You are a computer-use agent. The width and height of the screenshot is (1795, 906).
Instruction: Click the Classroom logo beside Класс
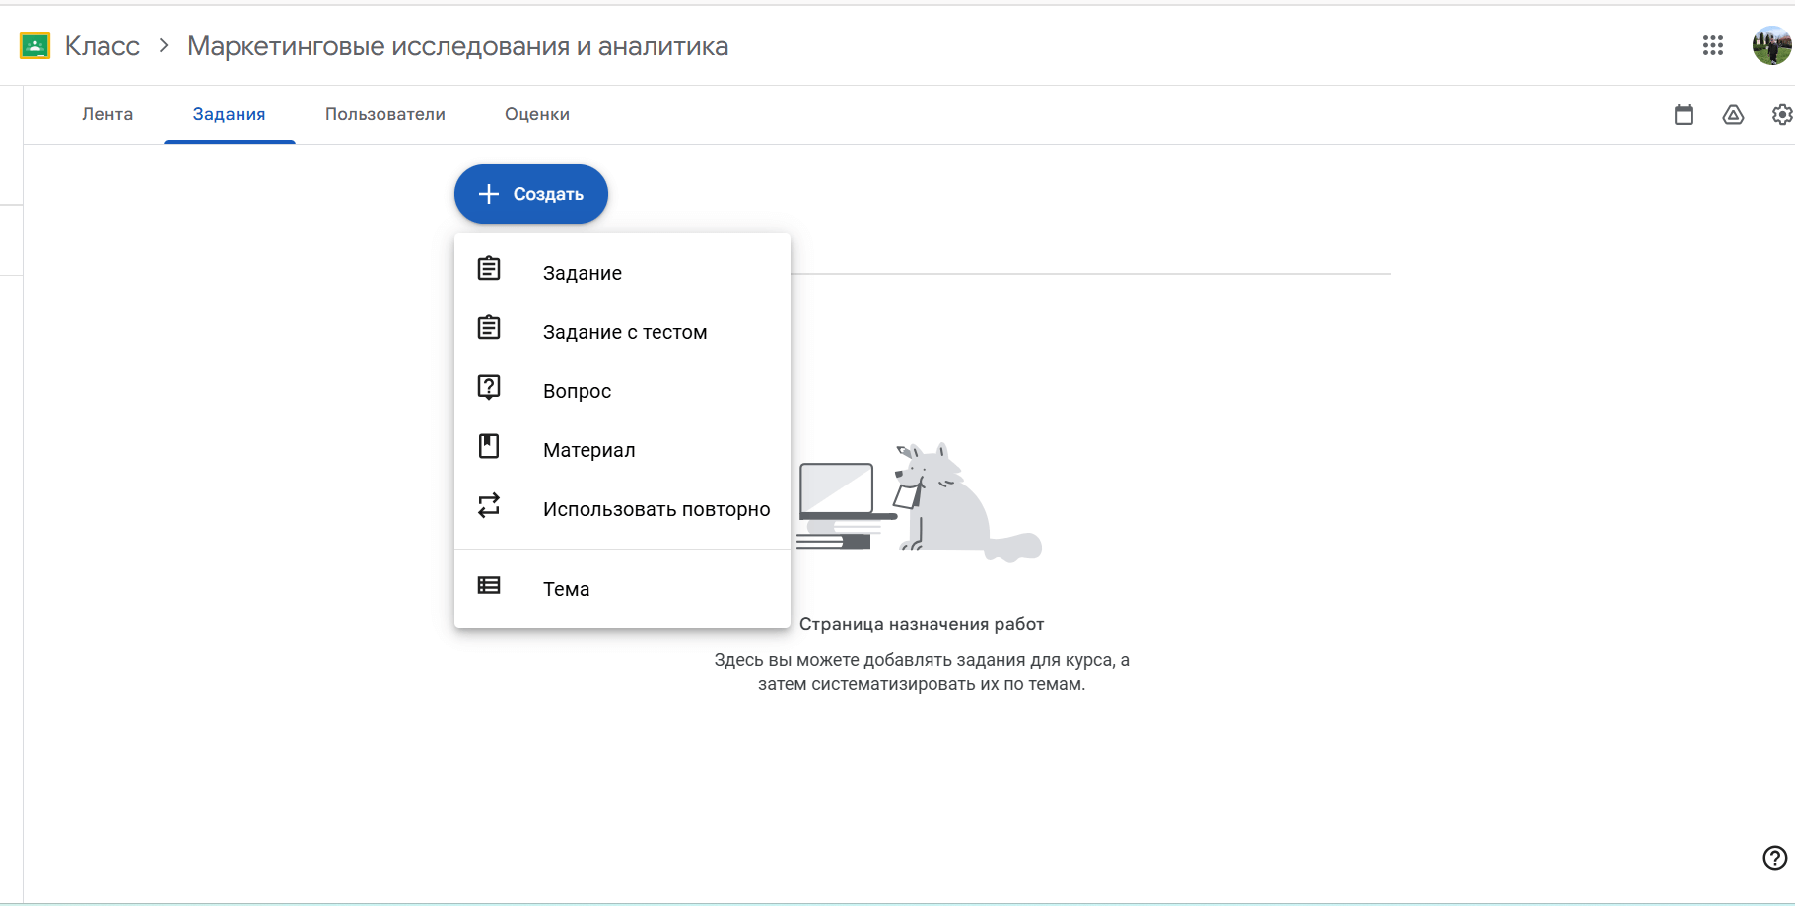click(35, 45)
